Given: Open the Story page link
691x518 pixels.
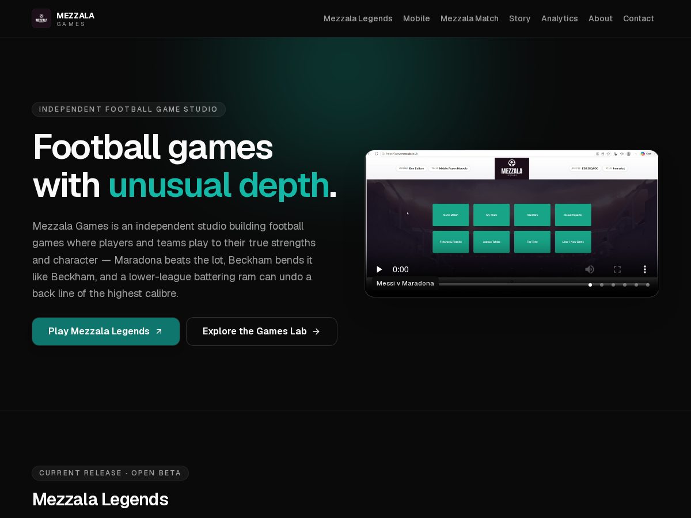Looking at the screenshot, I should 519,18.
